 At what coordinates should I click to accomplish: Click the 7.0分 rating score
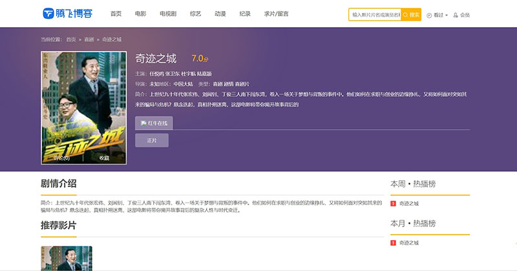click(200, 59)
